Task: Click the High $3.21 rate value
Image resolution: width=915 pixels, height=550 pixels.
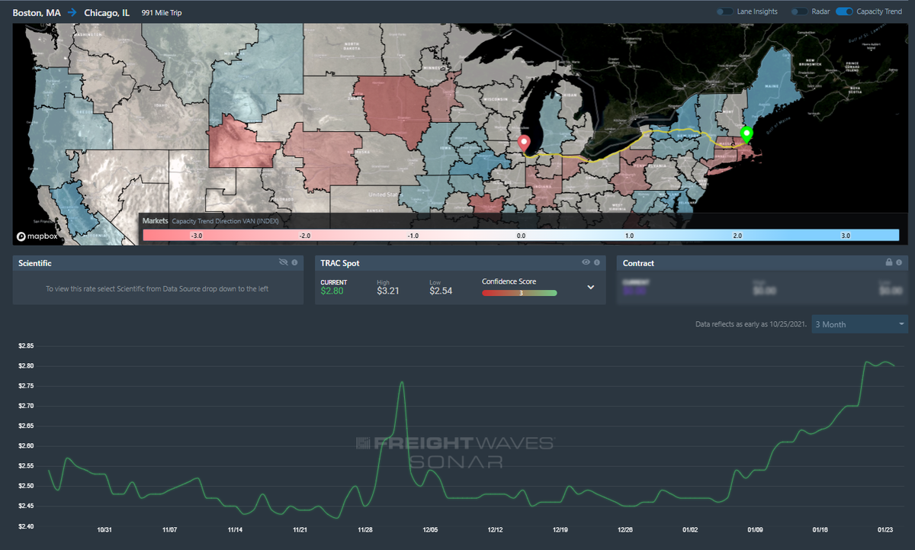Action: click(x=388, y=291)
